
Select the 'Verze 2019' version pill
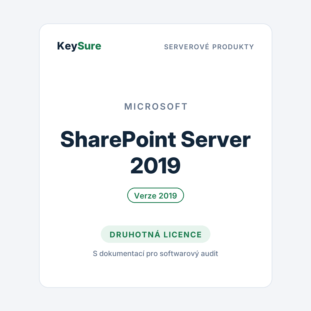(x=155, y=195)
